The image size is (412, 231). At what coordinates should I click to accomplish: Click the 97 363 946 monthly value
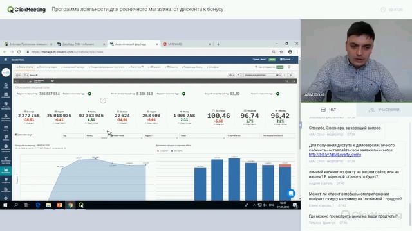[x=91, y=116]
